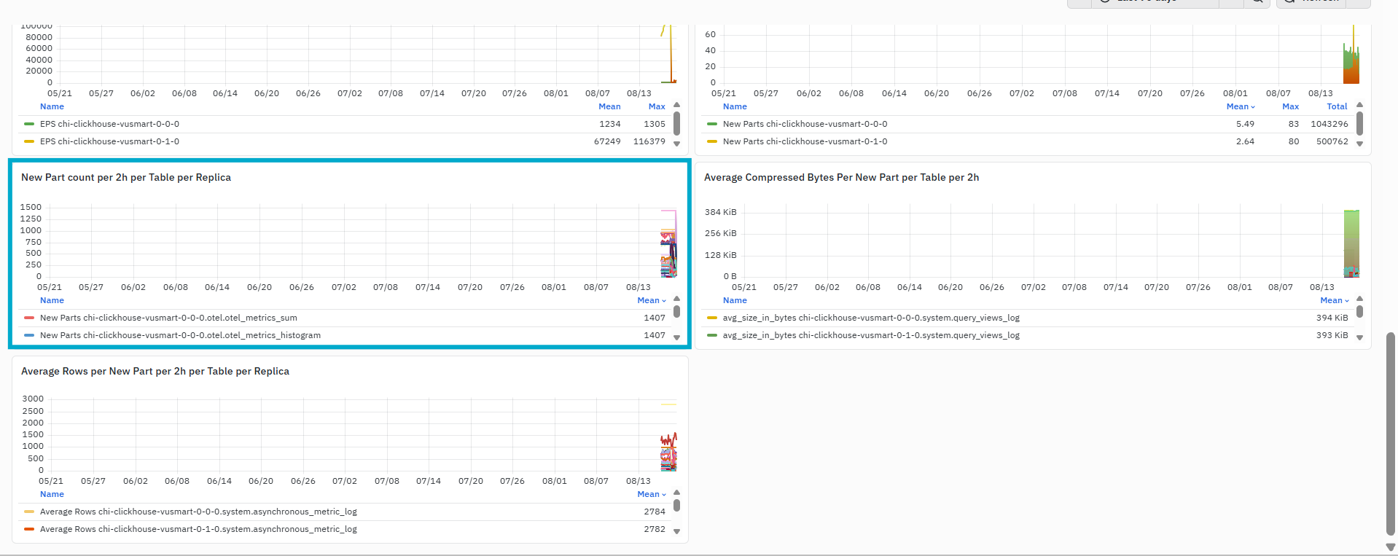Sort the New Parts legend by its Max column
1398x556 pixels.
coord(1290,106)
